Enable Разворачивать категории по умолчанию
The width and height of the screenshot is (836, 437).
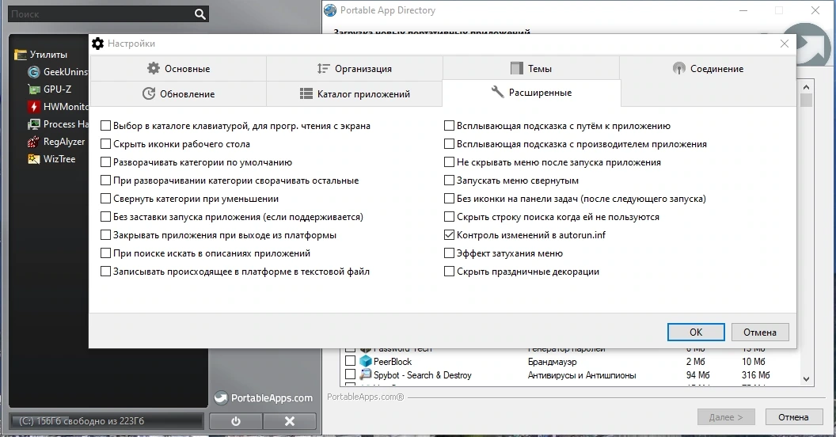click(105, 162)
